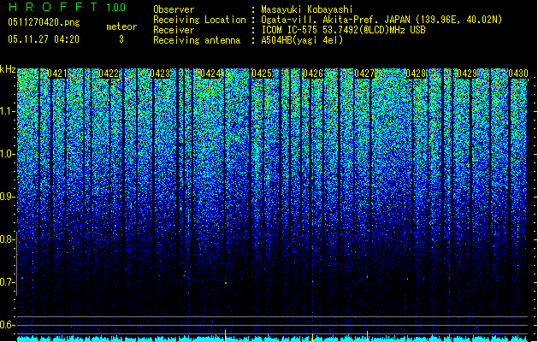Click the bright meteor echo dot under 0424

(x=226, y=283)
